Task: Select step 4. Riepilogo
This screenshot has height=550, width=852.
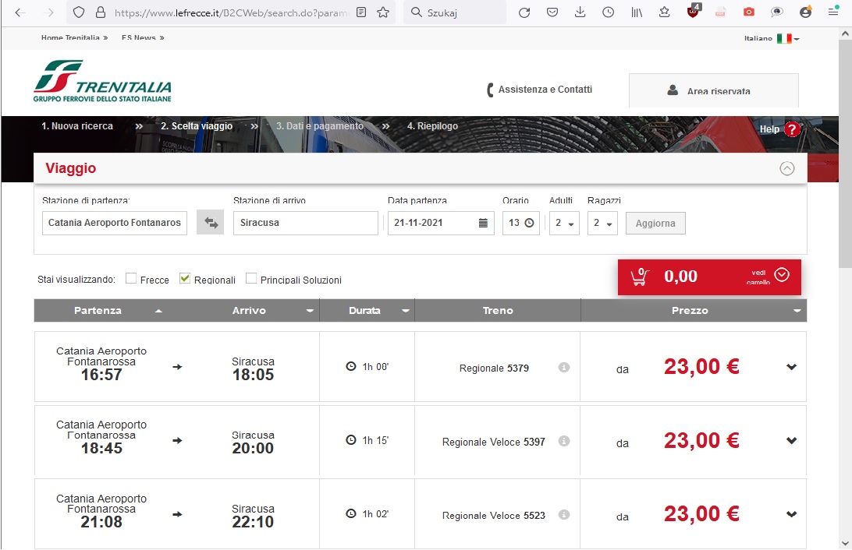Action: [432, 126]
